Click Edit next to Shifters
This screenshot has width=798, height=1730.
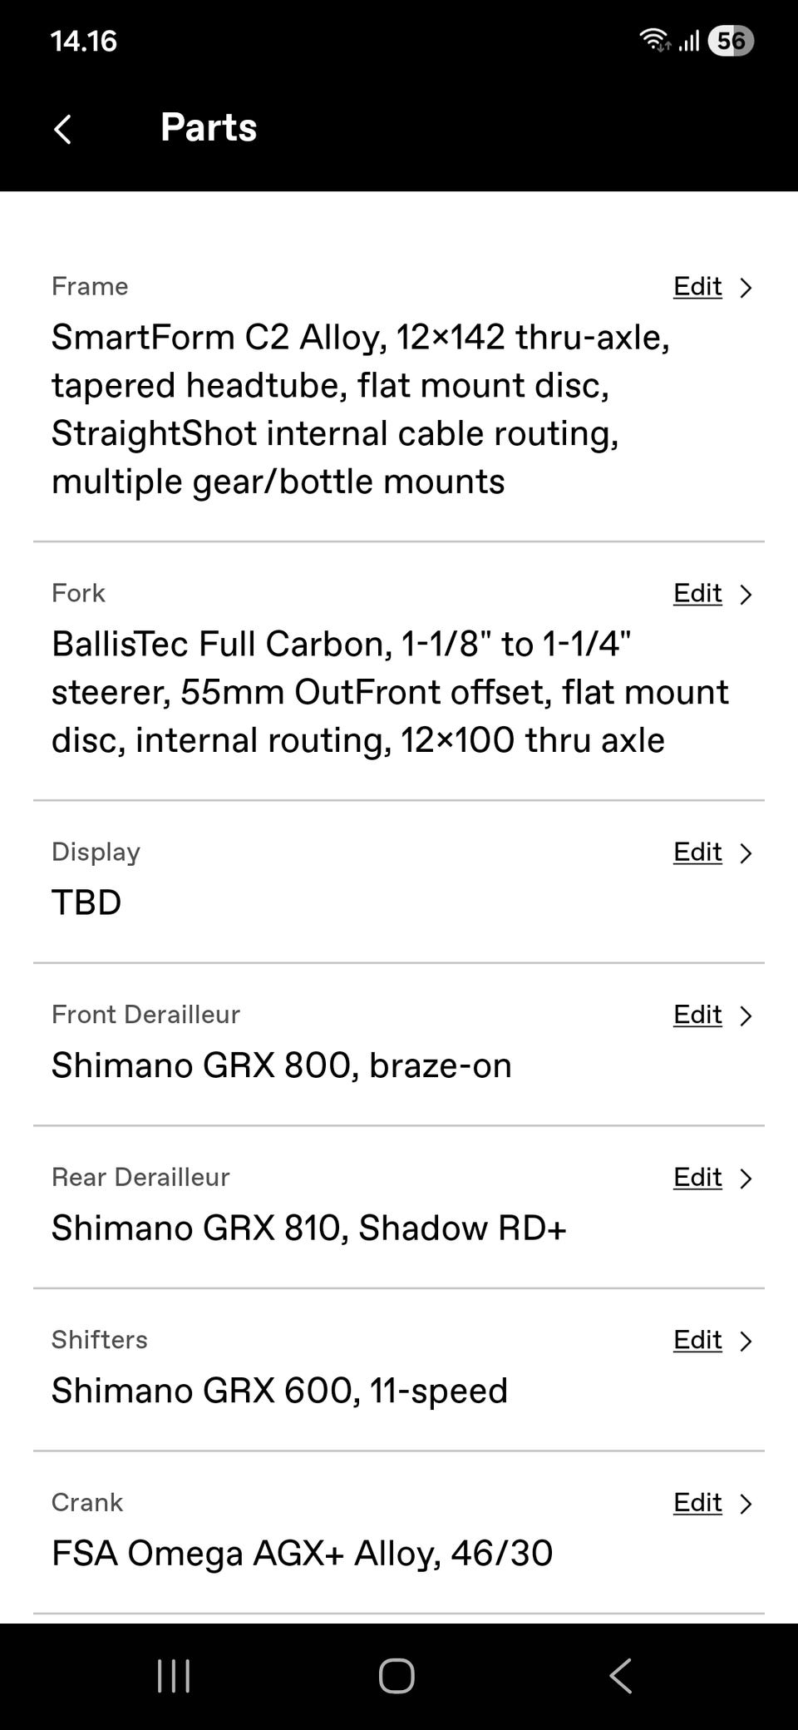pyautogui.click(x=697, y=1340)
